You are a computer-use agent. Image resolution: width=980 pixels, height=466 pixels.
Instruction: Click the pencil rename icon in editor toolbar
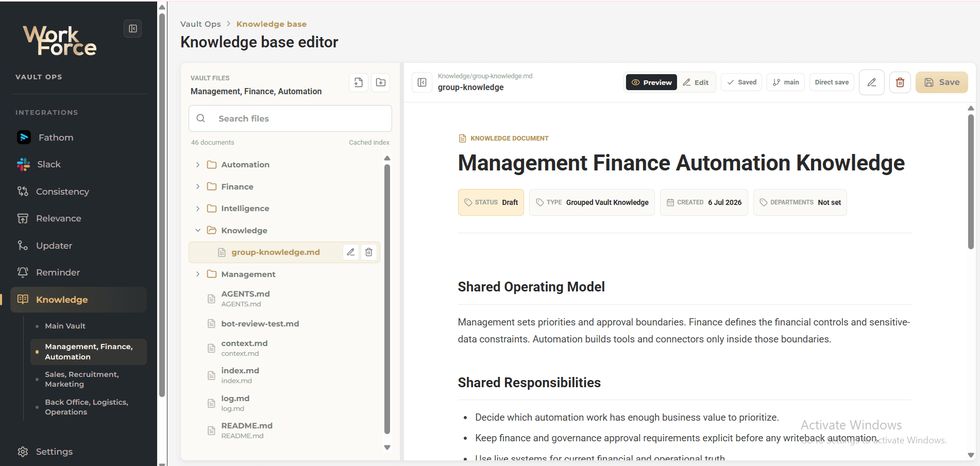872,82
